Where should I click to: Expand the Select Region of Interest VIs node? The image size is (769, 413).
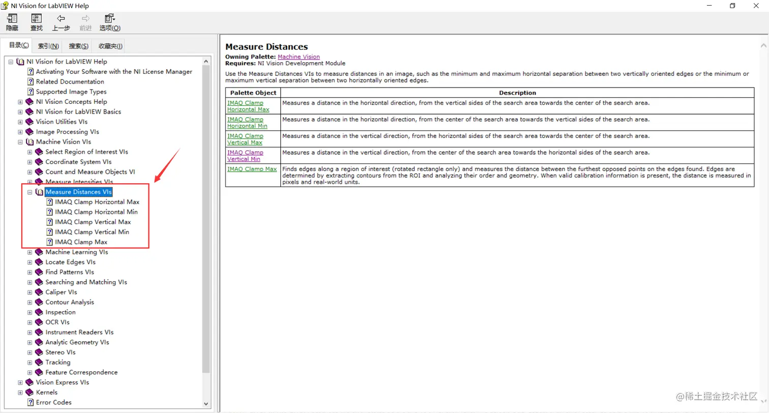coord(30,152)
